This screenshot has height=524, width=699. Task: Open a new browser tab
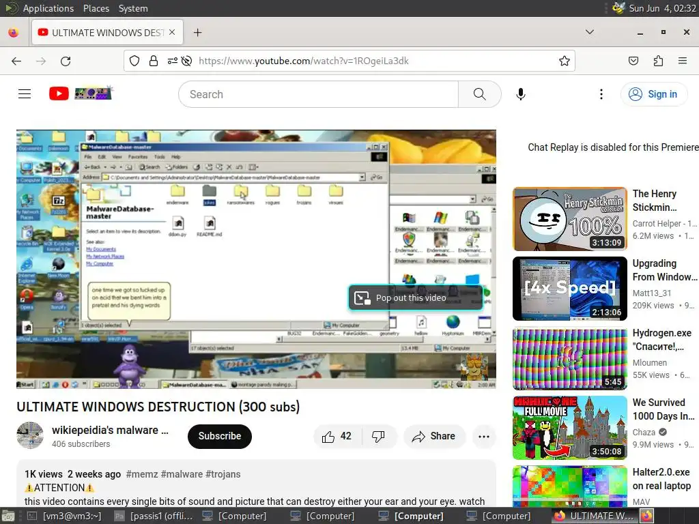tap(197, 33)
